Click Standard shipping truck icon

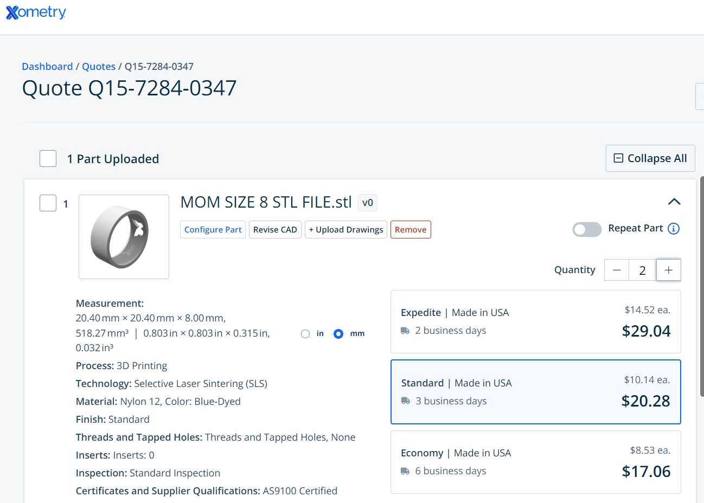[406, 401]
